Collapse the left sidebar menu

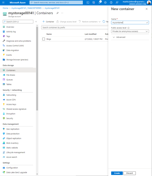pyautogui.click(x=36, y=22)
